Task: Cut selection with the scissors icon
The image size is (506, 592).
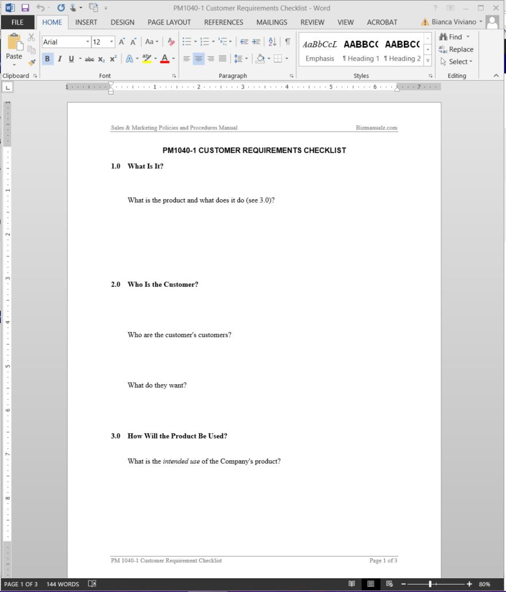Action: click(x=32, y=37)
